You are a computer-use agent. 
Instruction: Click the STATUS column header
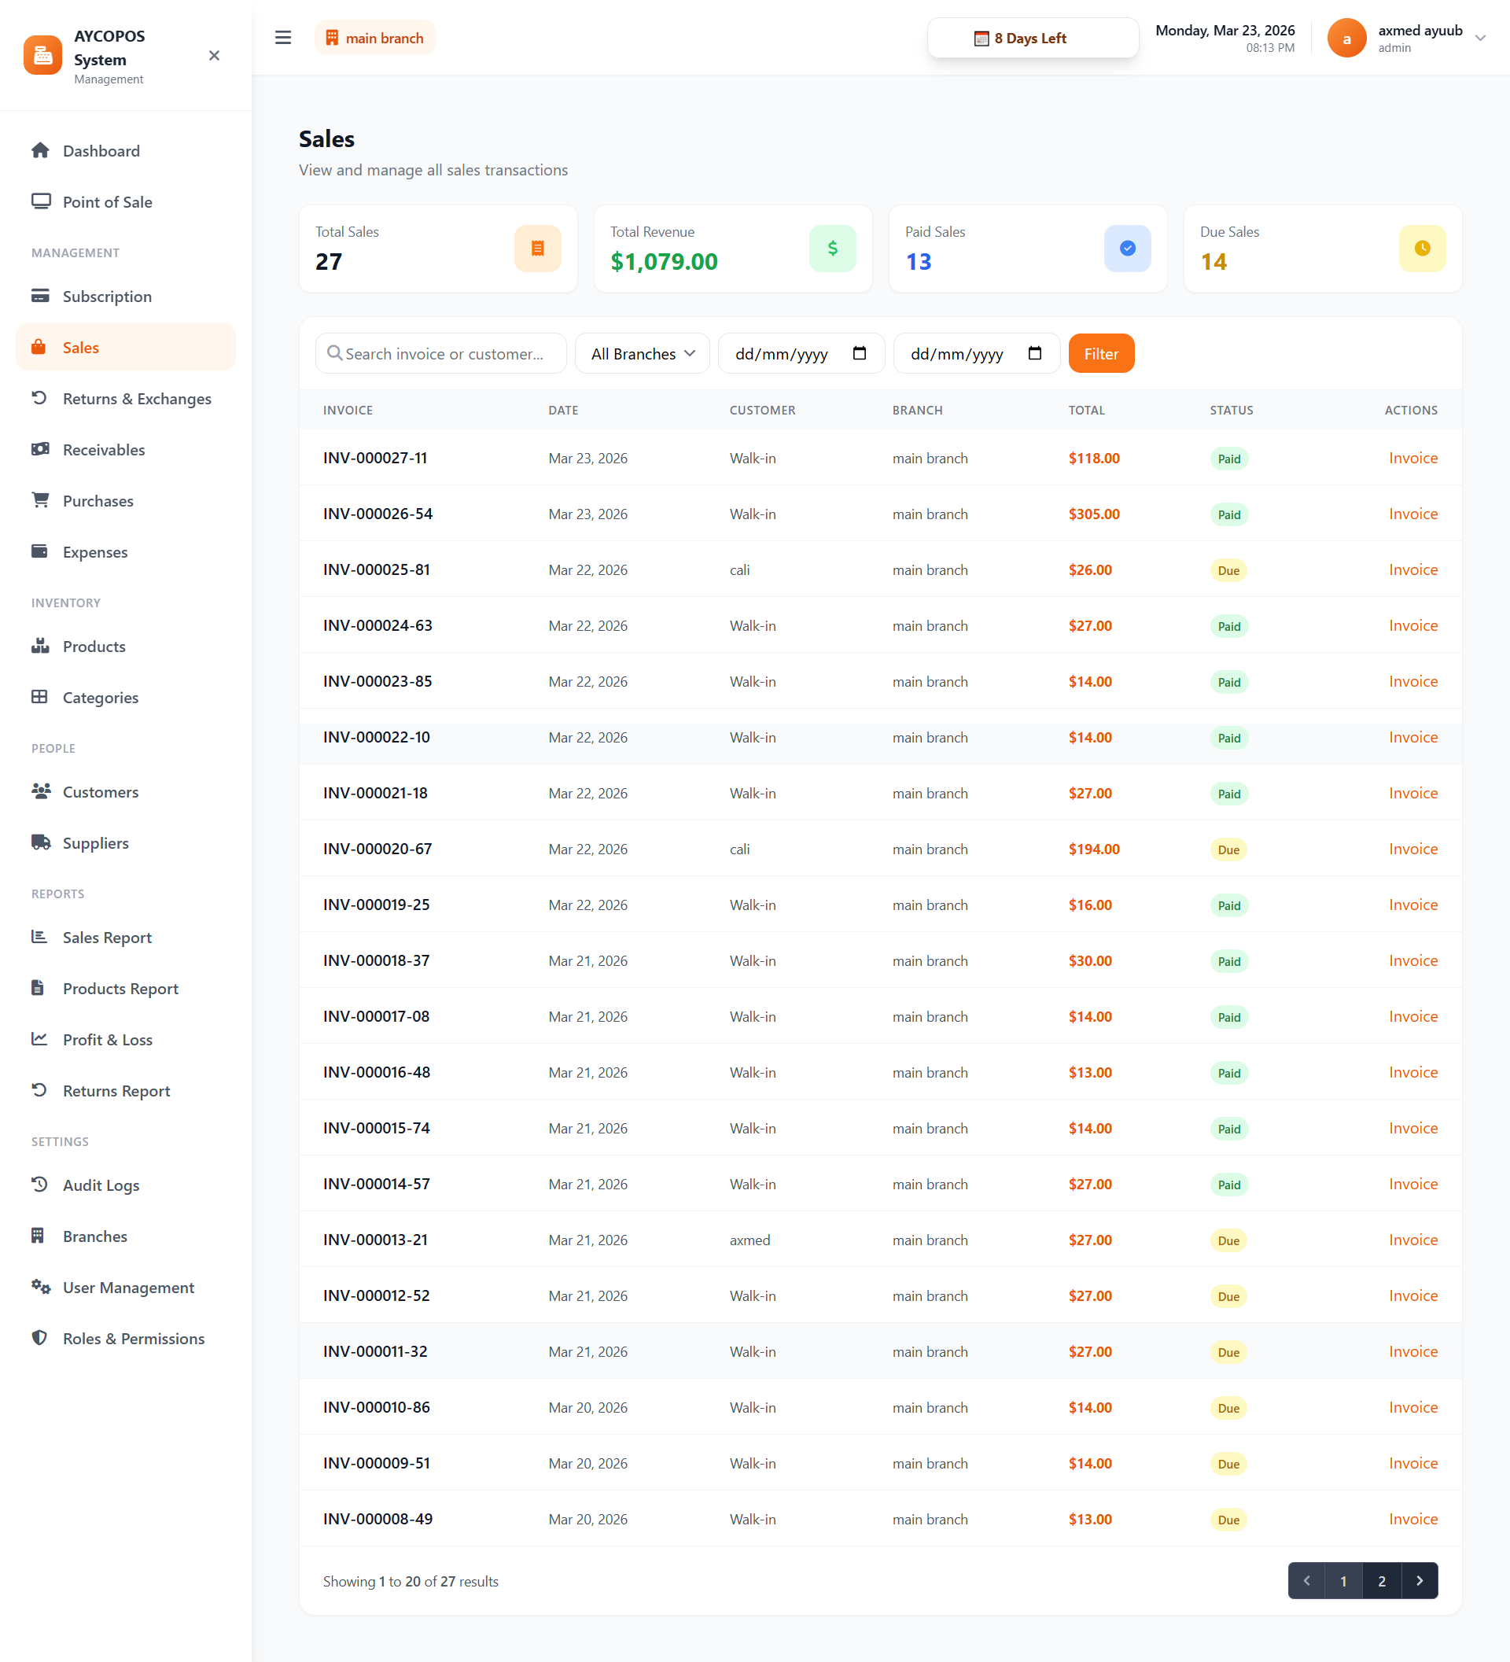tap(1232, 410)
